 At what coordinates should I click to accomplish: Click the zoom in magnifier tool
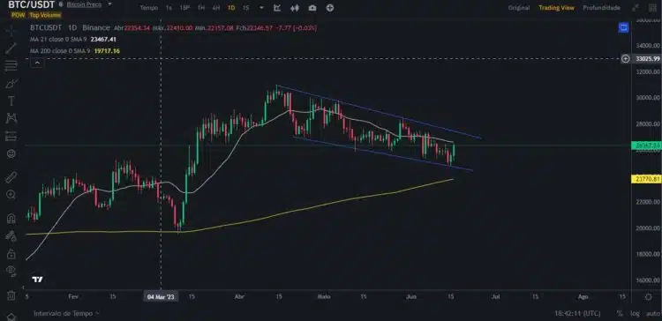click(x=11, y=195)
